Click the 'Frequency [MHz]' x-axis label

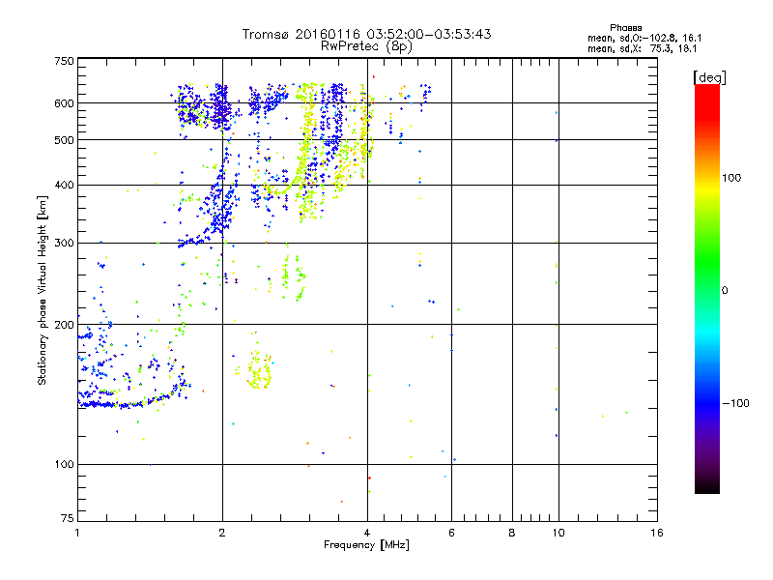coord(366,545)
